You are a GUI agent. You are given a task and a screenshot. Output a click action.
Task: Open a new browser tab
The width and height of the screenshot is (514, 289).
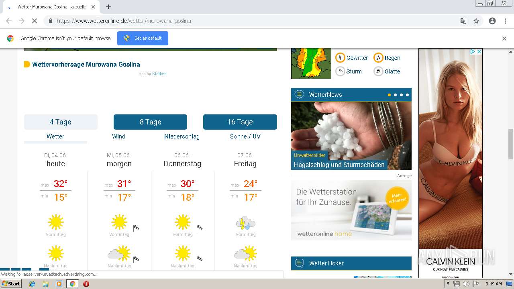click(108, 7)
